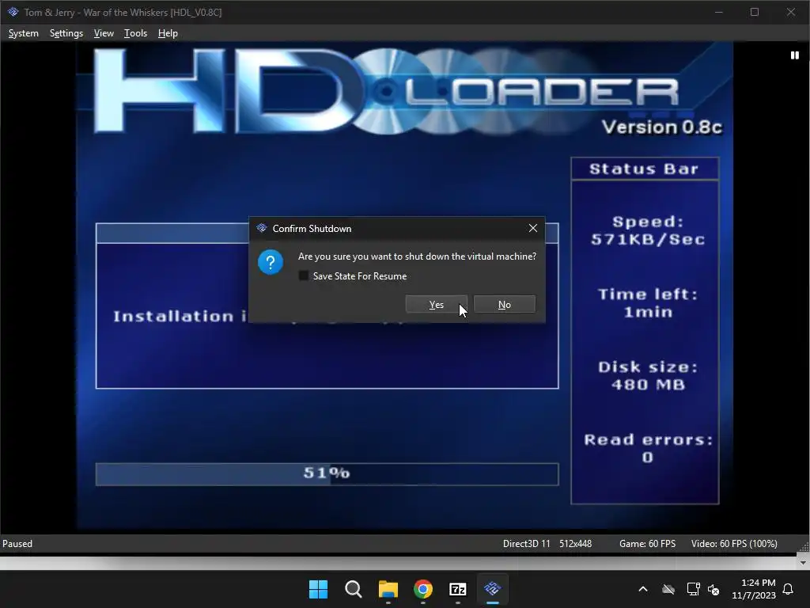Open the Help menu

pos(168,33)
